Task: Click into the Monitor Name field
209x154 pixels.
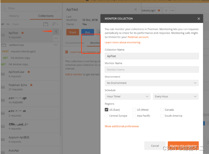Action: 152,70
